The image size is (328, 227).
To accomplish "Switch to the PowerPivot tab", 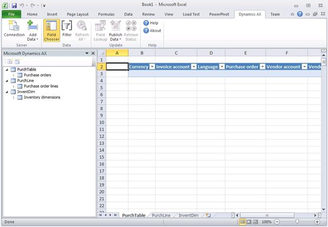I will click(219, 14).
